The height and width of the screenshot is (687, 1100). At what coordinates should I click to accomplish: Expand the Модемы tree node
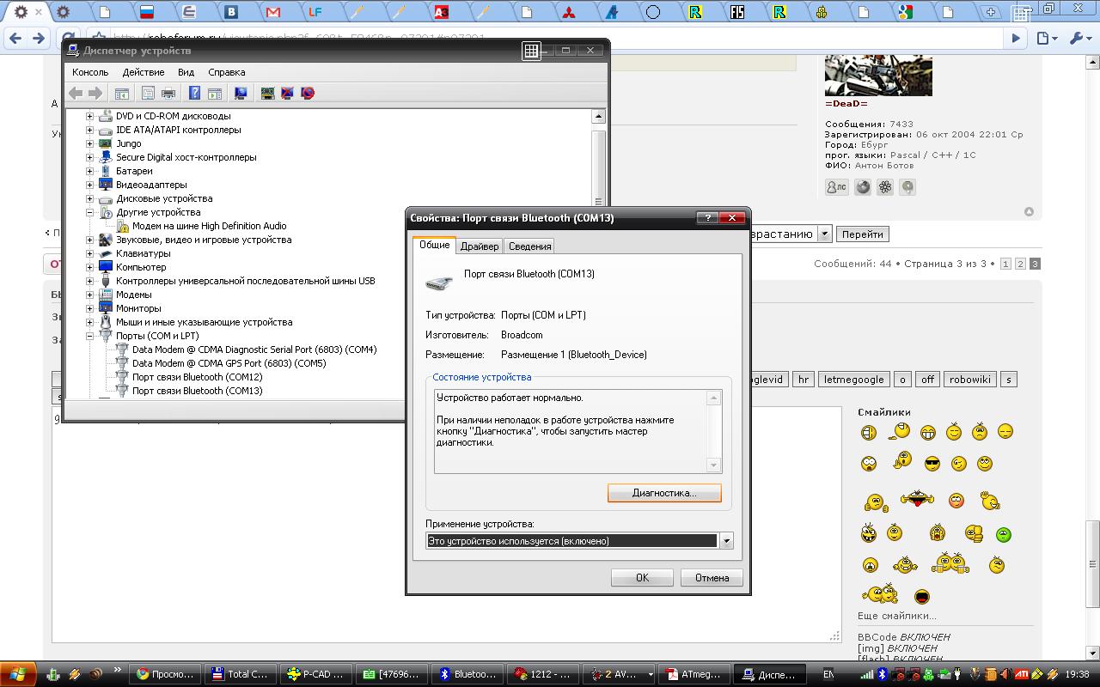89,295
